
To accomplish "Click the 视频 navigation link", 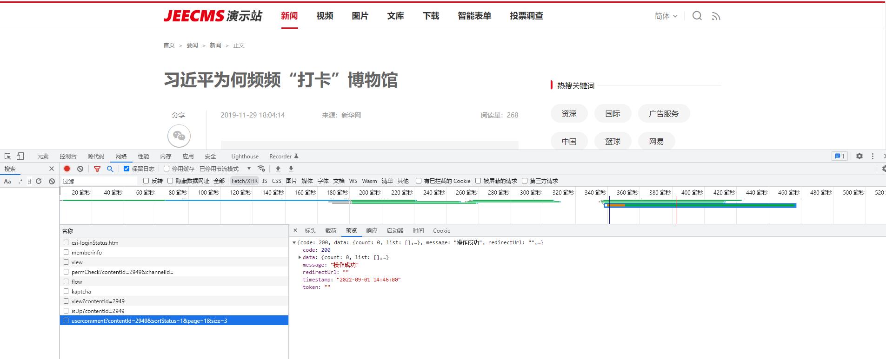I will click(x=325, y=16).
